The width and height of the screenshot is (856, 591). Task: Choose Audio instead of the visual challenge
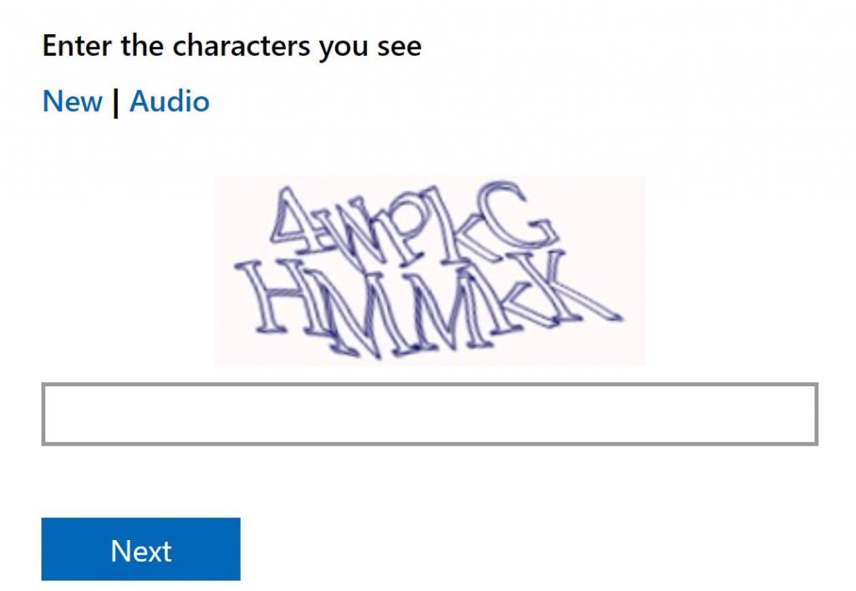pos(169,101)
